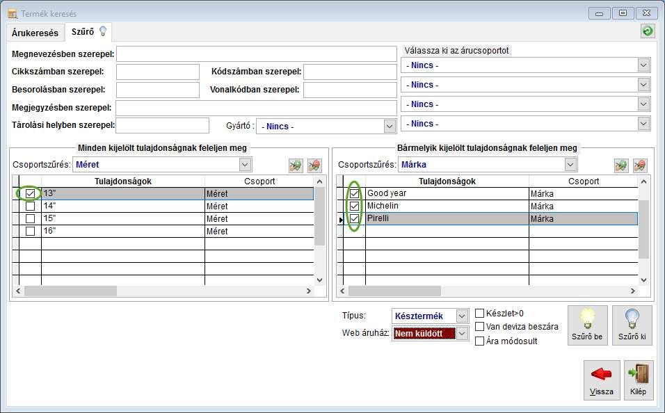Click deselect-all icon in Méret filter panel
The height and width of the screenshot is (413, 665).
coord(314,165)
